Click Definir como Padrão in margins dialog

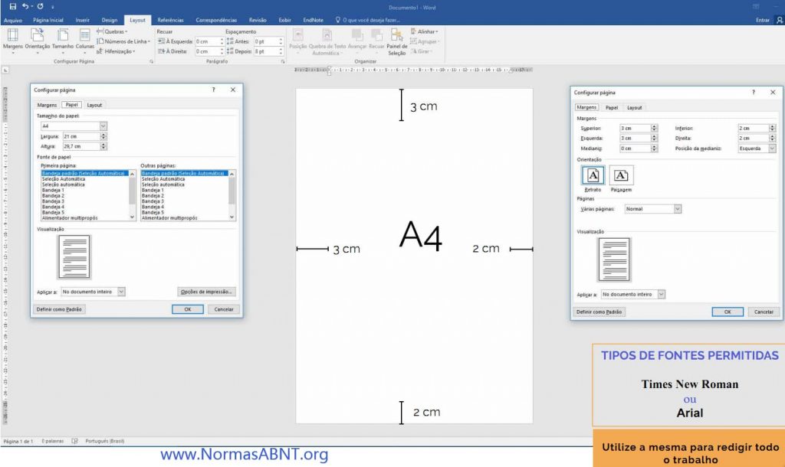point(599,312)
